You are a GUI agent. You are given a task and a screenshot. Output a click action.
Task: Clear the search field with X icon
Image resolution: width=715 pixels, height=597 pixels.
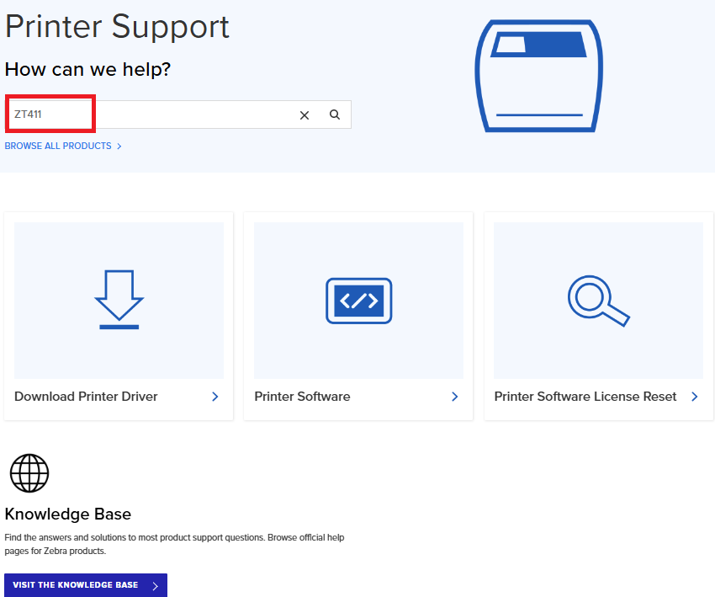pyautogui.click(x=305, y=115)
